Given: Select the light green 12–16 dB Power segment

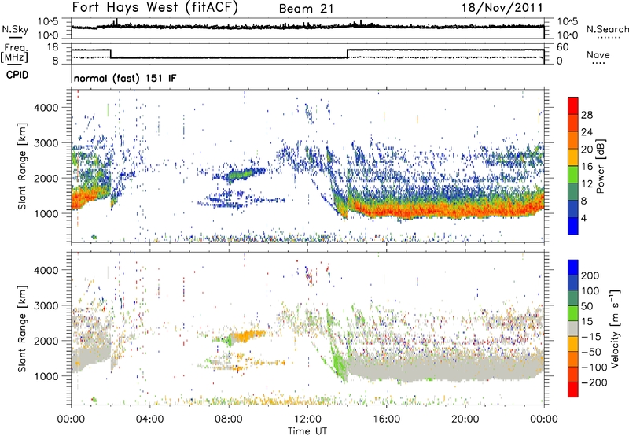Looking at the screenshot, I should pos(573,174).
